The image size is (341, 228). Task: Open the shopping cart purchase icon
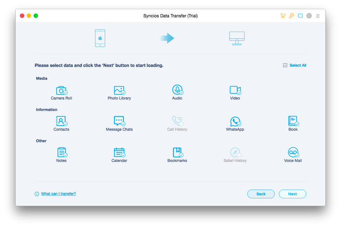point(283,16)
